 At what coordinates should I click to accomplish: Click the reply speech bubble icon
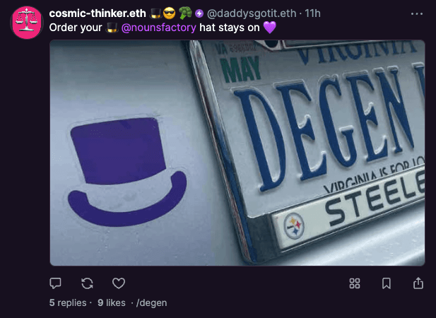56,283
